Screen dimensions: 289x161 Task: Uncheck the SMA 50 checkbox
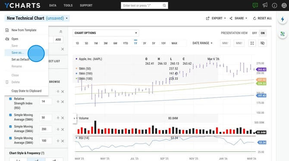pyautogui.click(x=10, y=115)
